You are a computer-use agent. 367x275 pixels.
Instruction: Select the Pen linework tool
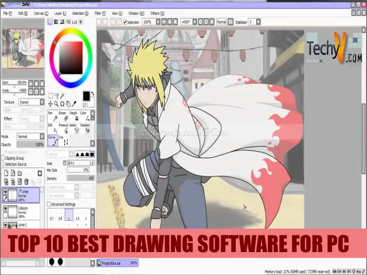pos(53,116)
